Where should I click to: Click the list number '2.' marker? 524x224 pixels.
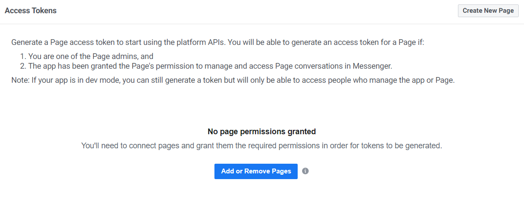(x=23, y=66)
